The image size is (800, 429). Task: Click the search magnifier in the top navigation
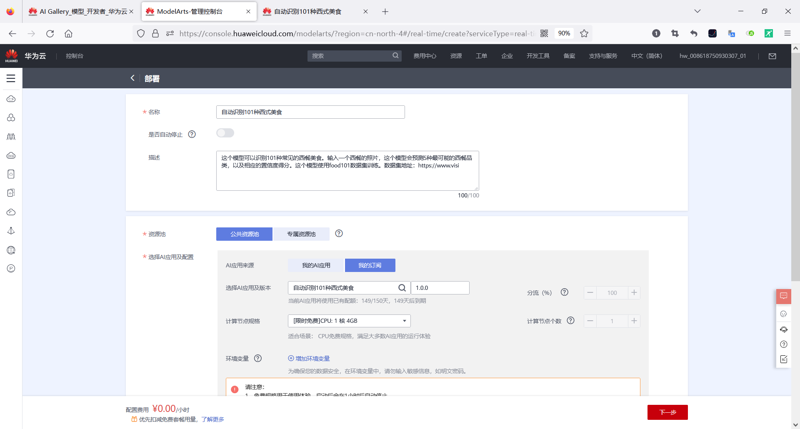point(395,55)
